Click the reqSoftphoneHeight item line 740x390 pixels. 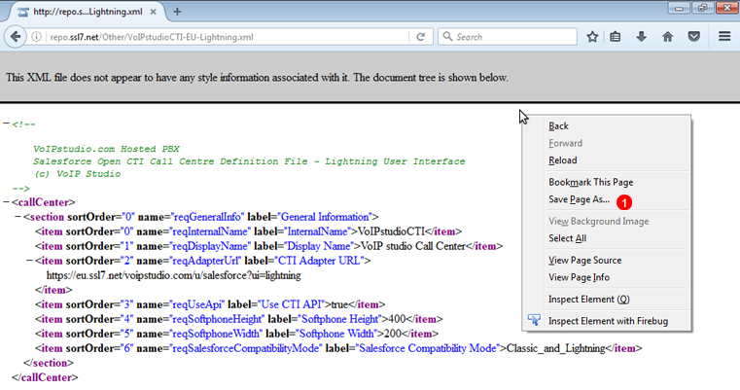(x=239, y=319)
